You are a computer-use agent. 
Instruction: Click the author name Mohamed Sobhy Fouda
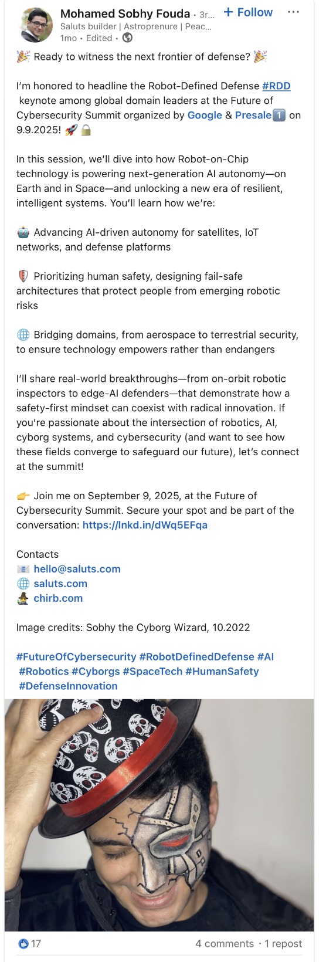[x=125, y=13]
